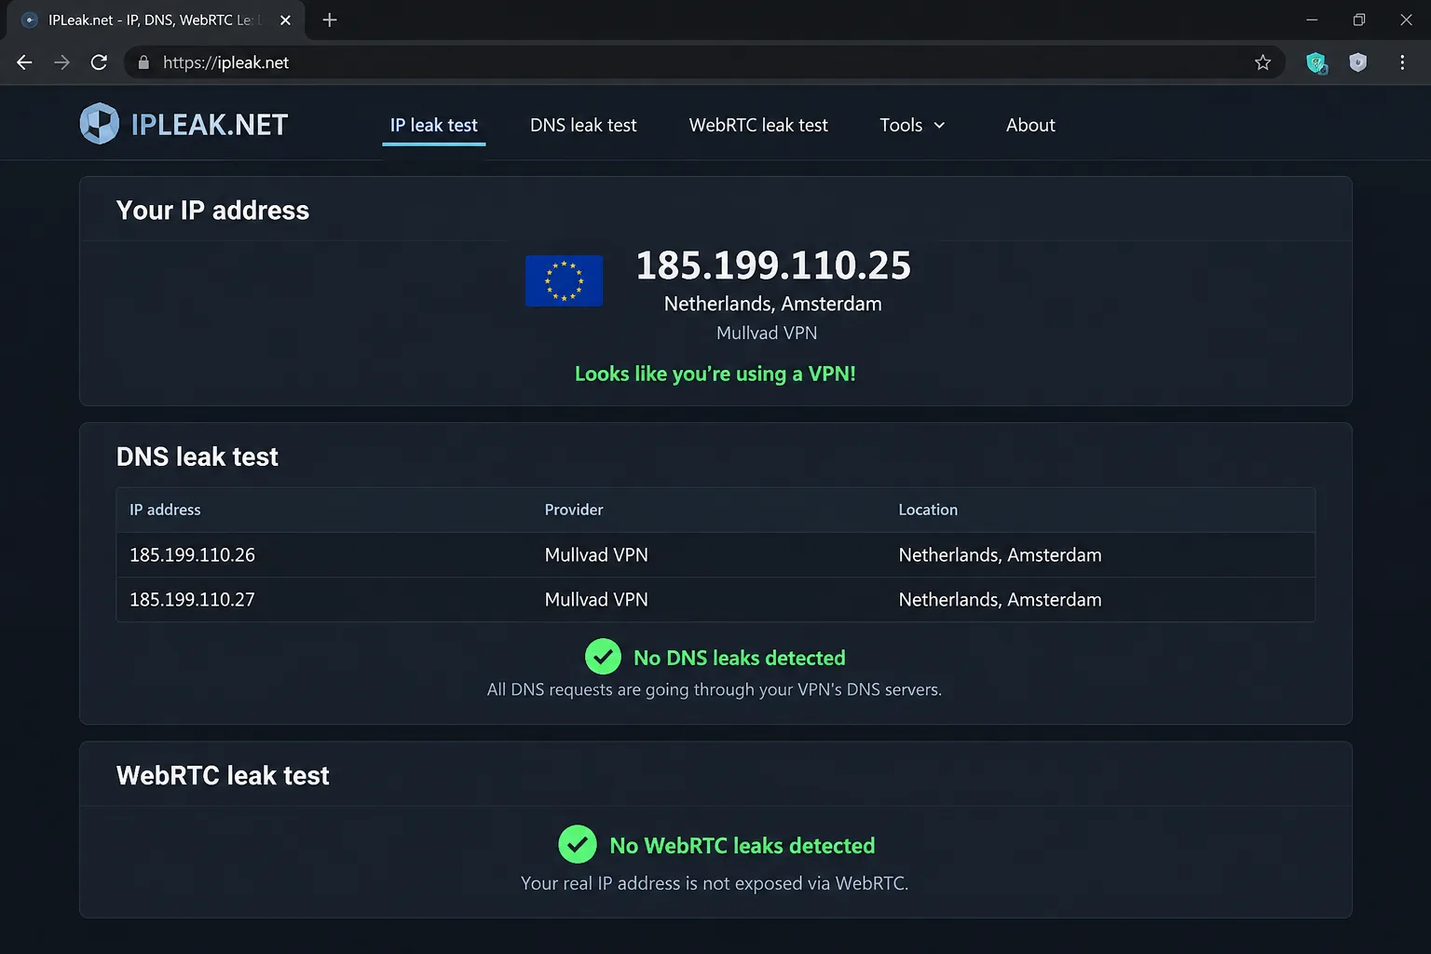Click 'No DNS leaks detected' message
1431x954 pixels.
pyautogui.click(x=740, y=658)
